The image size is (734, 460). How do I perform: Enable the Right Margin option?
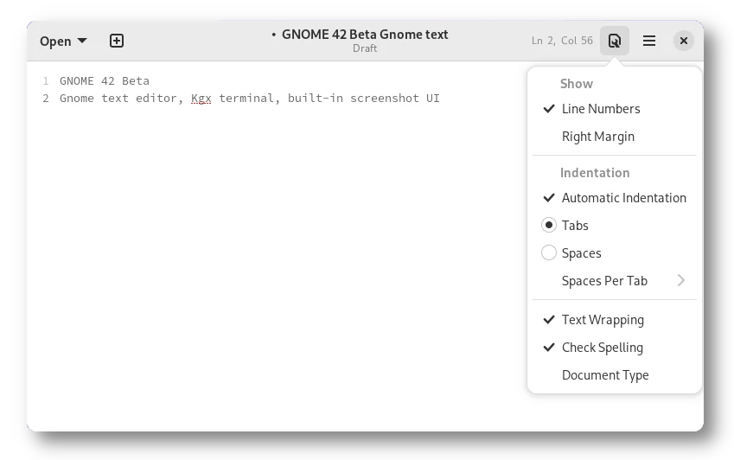click(x=597, y=137)
